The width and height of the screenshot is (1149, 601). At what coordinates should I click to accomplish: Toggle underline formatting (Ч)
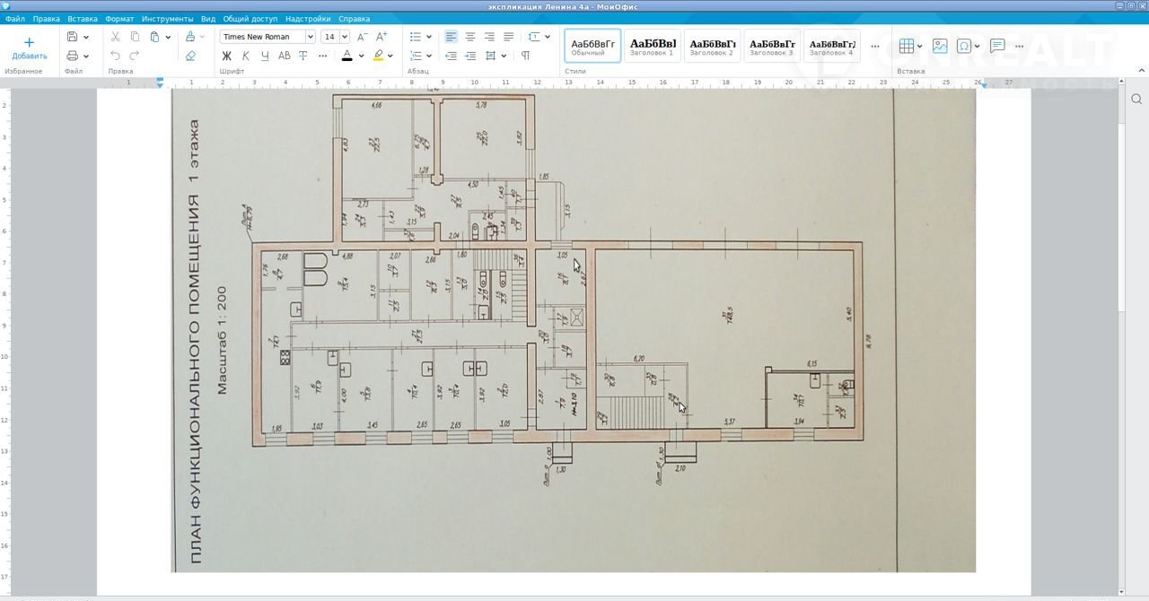pyautogui.click(x=264, y=56)
